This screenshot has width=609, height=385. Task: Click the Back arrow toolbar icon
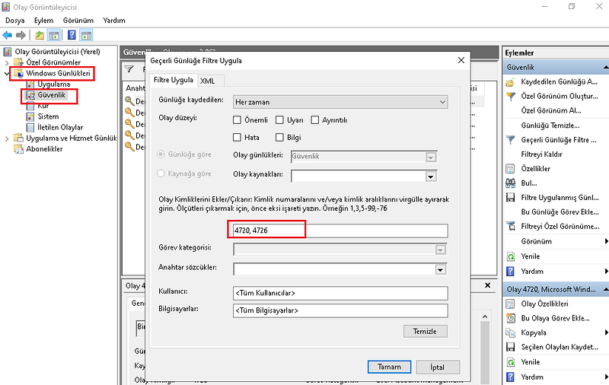tap(7, 35)
